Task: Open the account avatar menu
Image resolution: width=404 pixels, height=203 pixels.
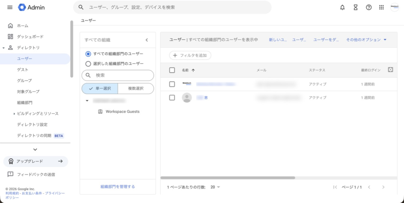Action: [x=395, y=7]
